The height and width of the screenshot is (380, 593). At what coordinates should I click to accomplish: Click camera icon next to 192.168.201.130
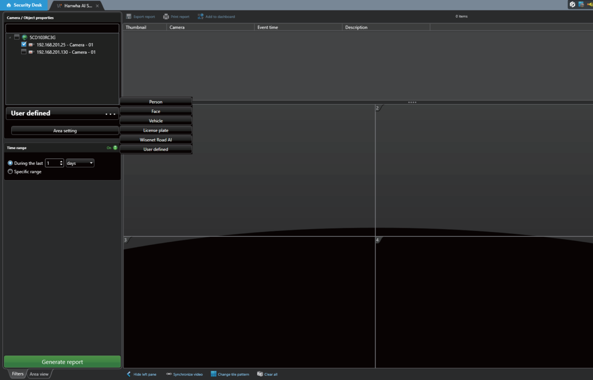[31, 52]
